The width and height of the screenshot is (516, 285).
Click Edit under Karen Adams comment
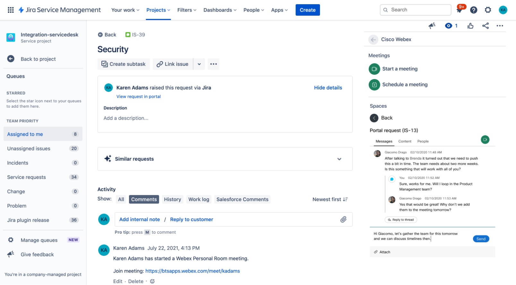click(x=118, y=281)
